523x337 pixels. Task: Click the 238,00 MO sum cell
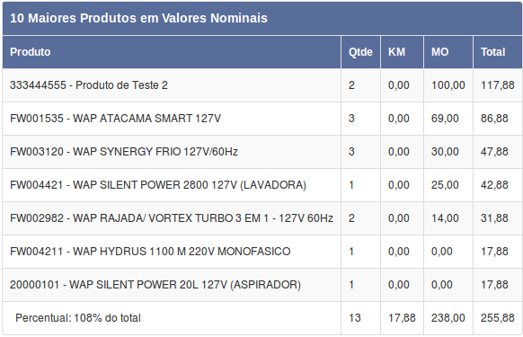click(448, 318)
